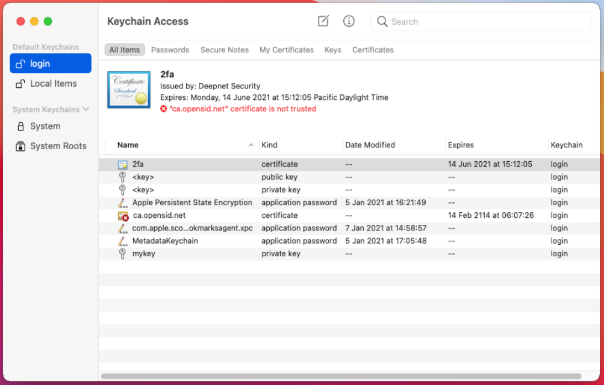Open the Local Items keychain
This screenshot has width=604, height=385.
(53, 84)
